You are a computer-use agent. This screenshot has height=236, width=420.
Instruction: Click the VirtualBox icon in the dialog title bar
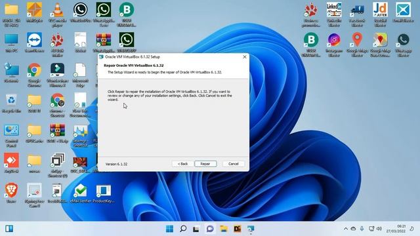tap(101, 57)
